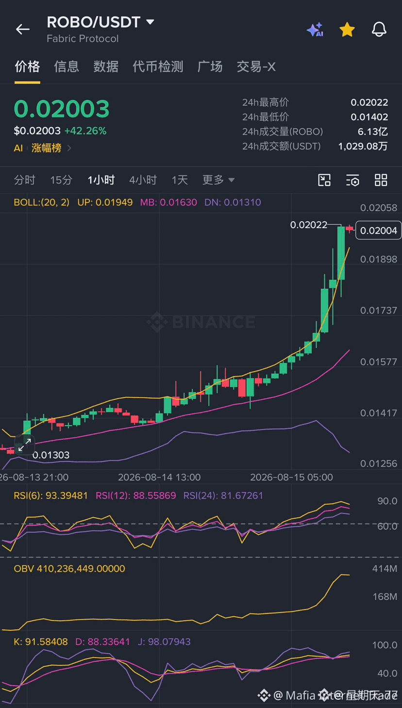Image resolution: width=402 pixels, height=708 pixels.
Task: Open price alert bell icon
Action: point(379,30)
